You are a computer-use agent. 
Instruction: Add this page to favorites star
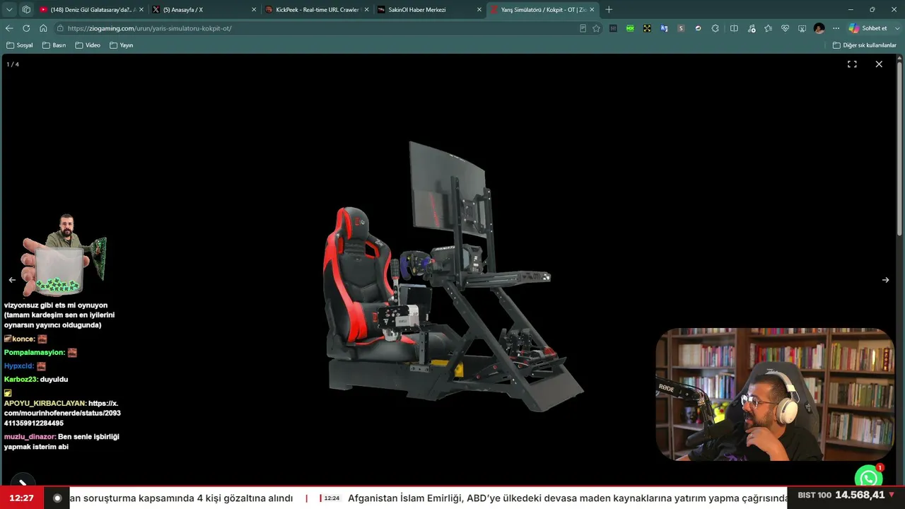tap(596, 28)
